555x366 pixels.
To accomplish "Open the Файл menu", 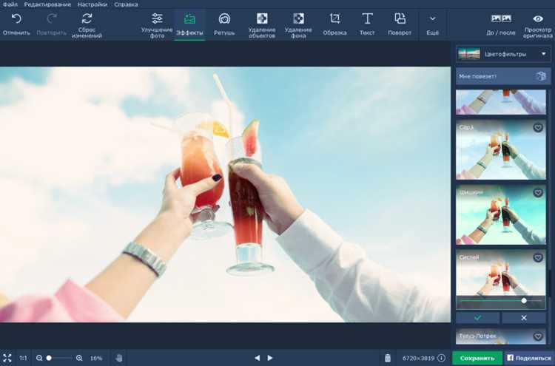I will pyautogui.click(x=10, y=4).
